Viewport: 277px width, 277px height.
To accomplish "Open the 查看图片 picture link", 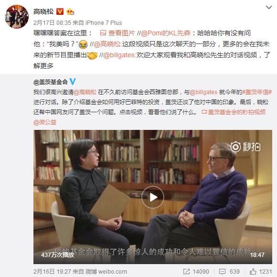I will coord(117,33).
